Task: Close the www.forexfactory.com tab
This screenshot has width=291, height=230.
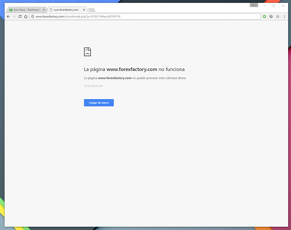Action: 84,10
